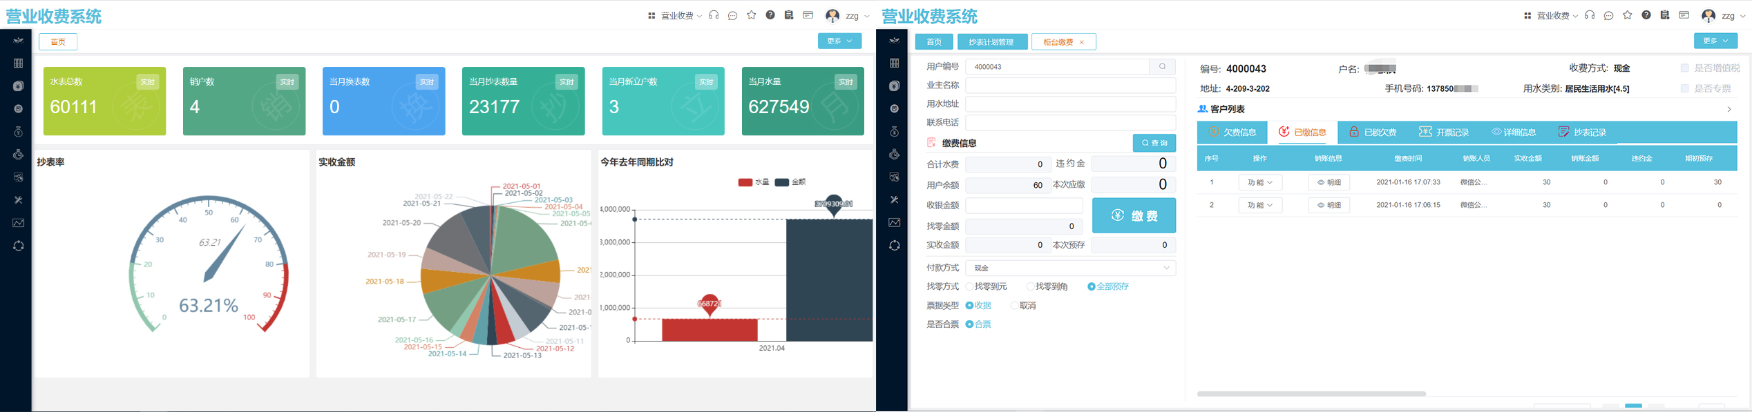
Task: Click the 查询 button beside 缴费信息
Action: click(x=1154, y=143)
